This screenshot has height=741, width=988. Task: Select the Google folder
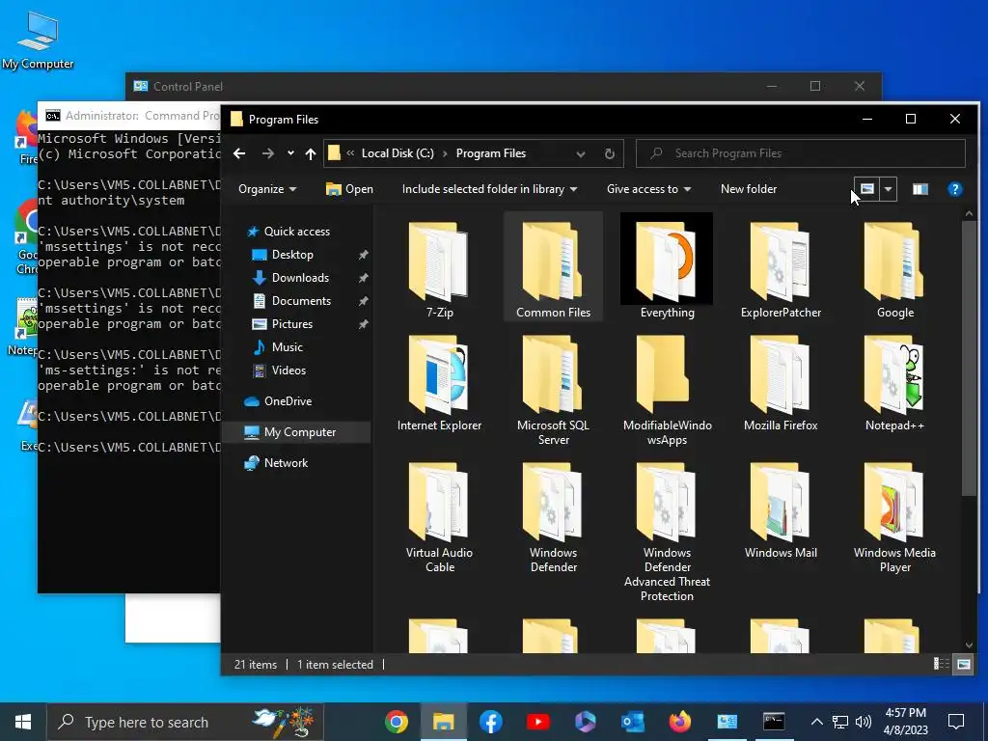click(894, 270)
